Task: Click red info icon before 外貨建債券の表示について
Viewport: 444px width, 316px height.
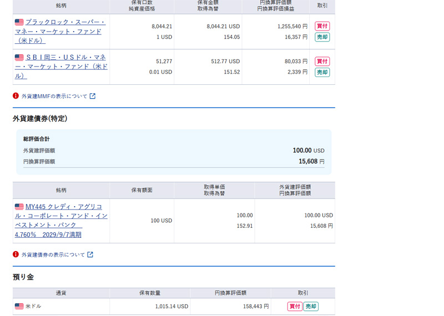Action: click(16, 254)
